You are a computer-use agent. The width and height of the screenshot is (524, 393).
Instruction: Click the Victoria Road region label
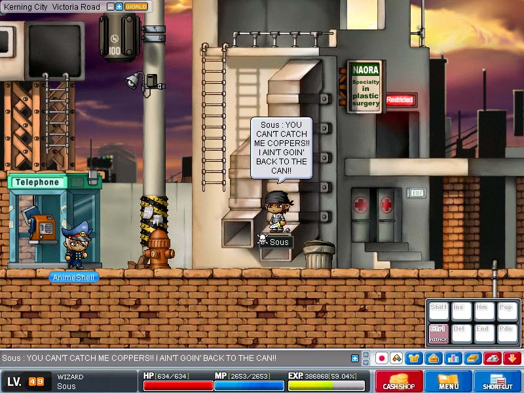pos(76,7)
